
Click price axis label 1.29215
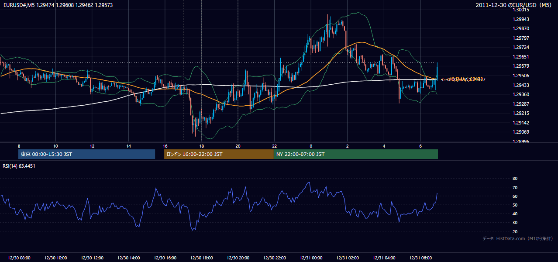521,114
